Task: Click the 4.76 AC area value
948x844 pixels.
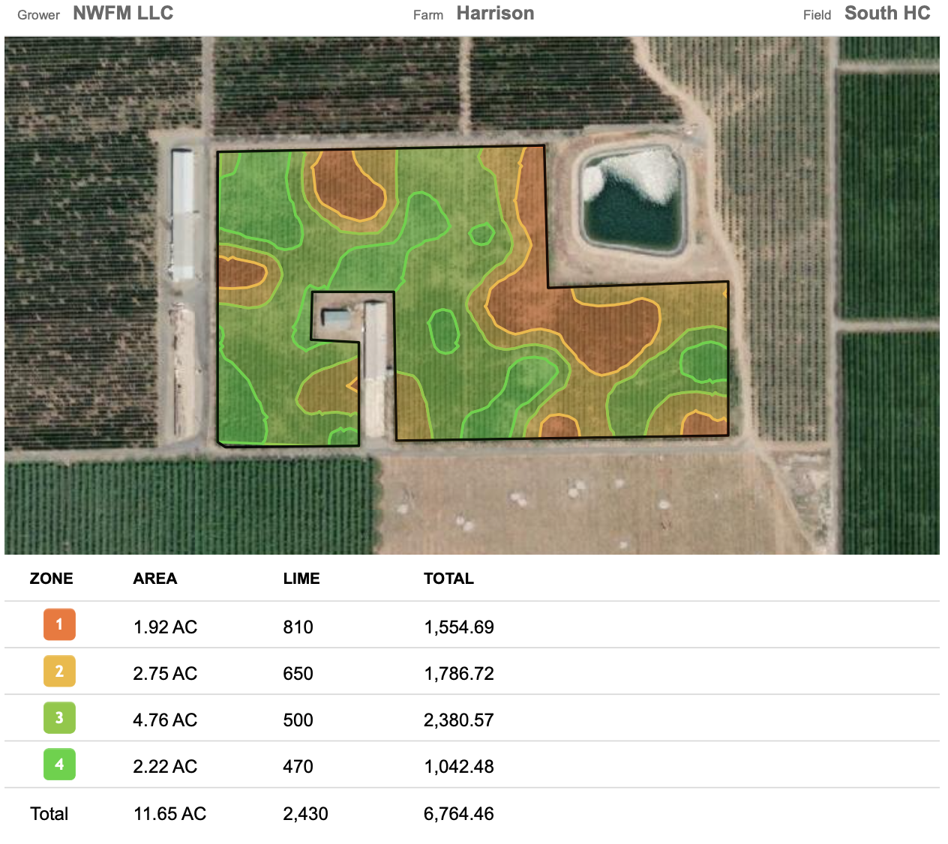Action: 165,720
